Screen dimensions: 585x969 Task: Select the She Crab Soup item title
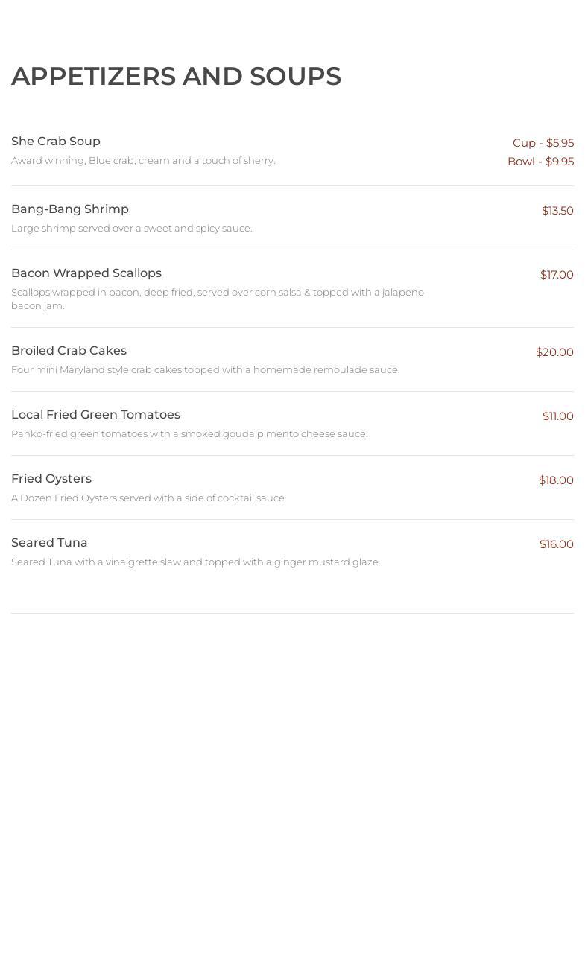point(56,142)
